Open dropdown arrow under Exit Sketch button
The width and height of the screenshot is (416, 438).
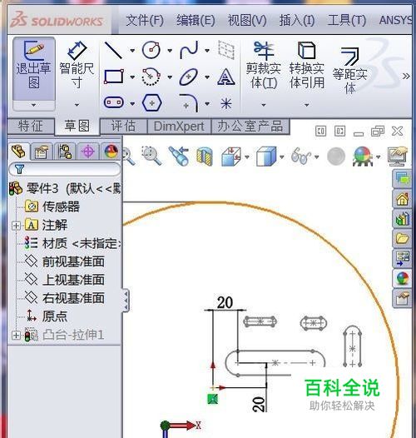[34, 105]
